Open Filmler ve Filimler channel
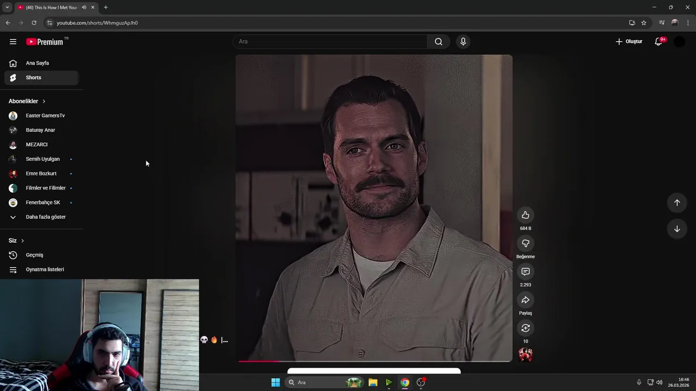The image size is (696, 391). [41, 188]
